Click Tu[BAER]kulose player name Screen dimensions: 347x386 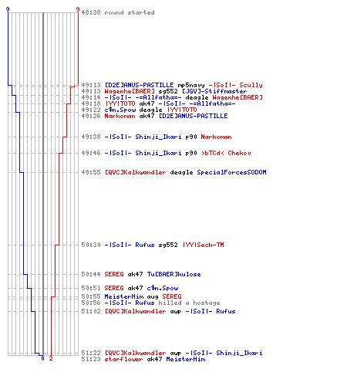click(x=173, y=274)
